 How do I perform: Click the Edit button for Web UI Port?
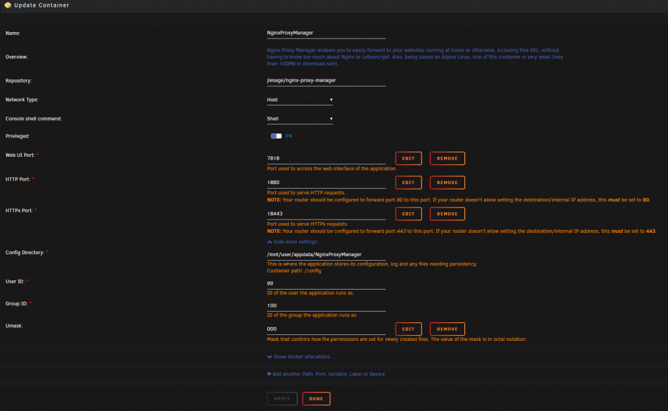click(x=409, y=158)
